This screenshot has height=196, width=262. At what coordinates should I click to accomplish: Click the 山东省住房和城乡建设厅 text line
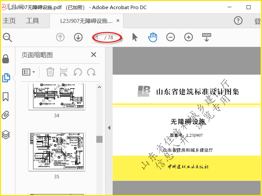coord(188,150)
